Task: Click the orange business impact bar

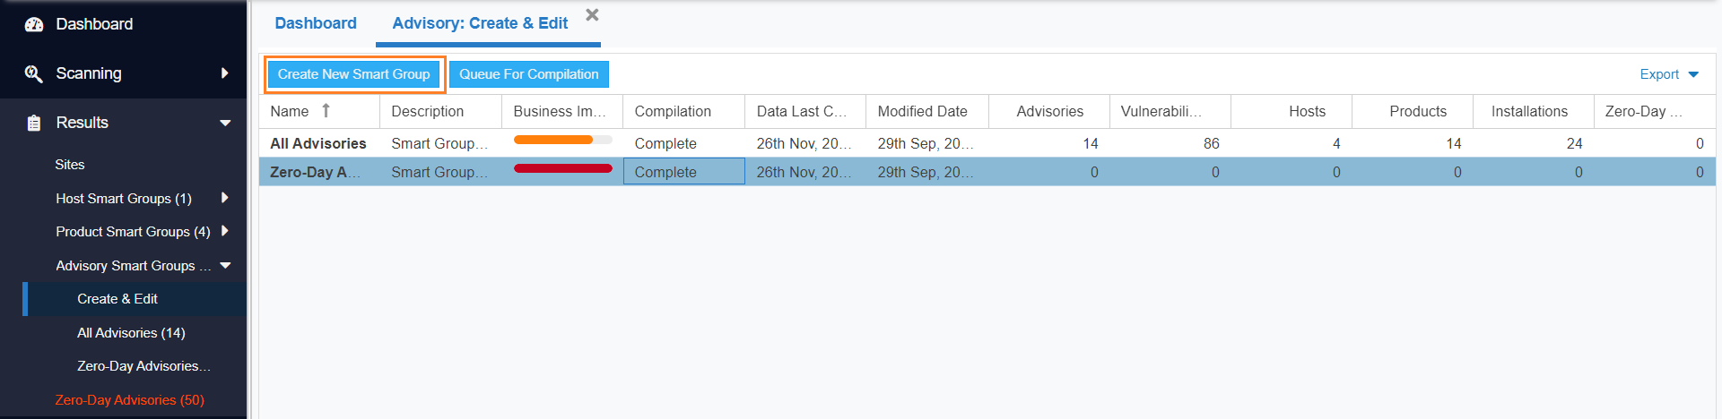Action: [x=553, y=140]
